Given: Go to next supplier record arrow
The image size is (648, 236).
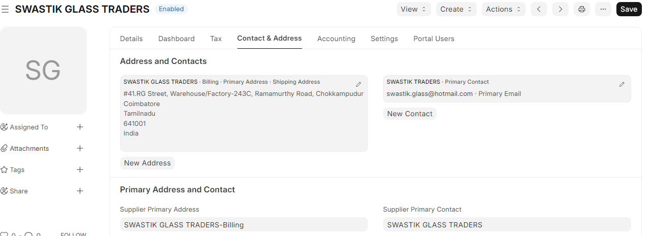Looking at the screenshot, I should [560, 9].
